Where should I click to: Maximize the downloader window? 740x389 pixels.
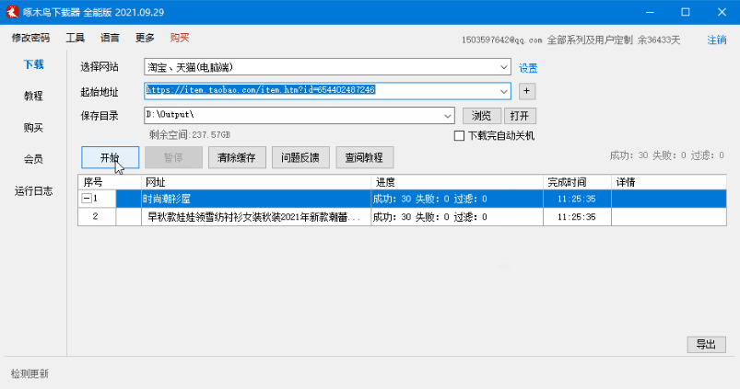(x=686, y=12)
